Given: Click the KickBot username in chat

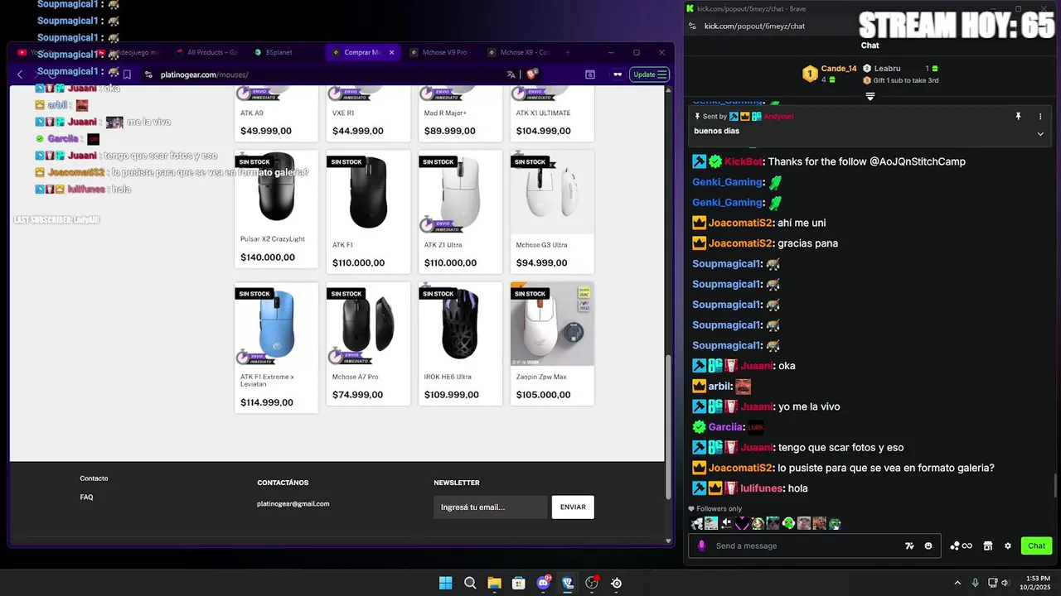Looking at the screenshot, I should [x=744, y=161].
